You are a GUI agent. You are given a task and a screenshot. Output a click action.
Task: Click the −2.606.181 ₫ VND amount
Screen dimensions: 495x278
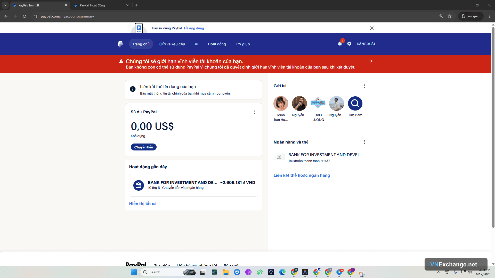pos(238,182)
